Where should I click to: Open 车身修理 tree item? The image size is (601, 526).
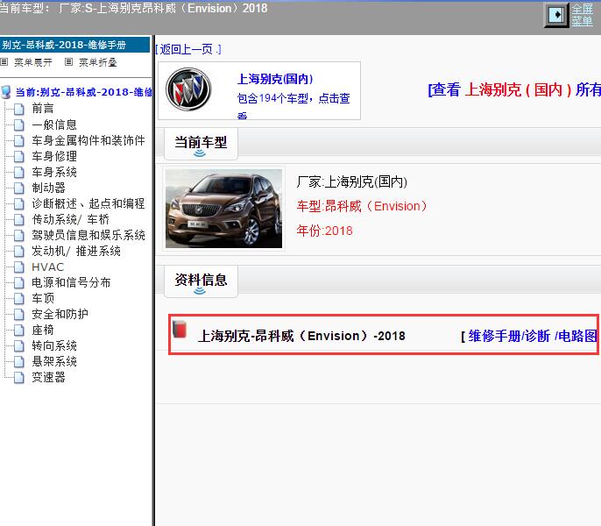coord(54,156)
